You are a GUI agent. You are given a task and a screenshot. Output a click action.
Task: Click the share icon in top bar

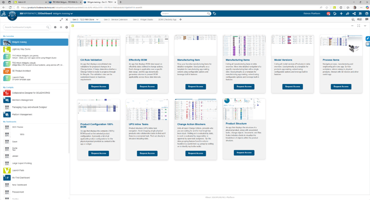click(354, 14)
